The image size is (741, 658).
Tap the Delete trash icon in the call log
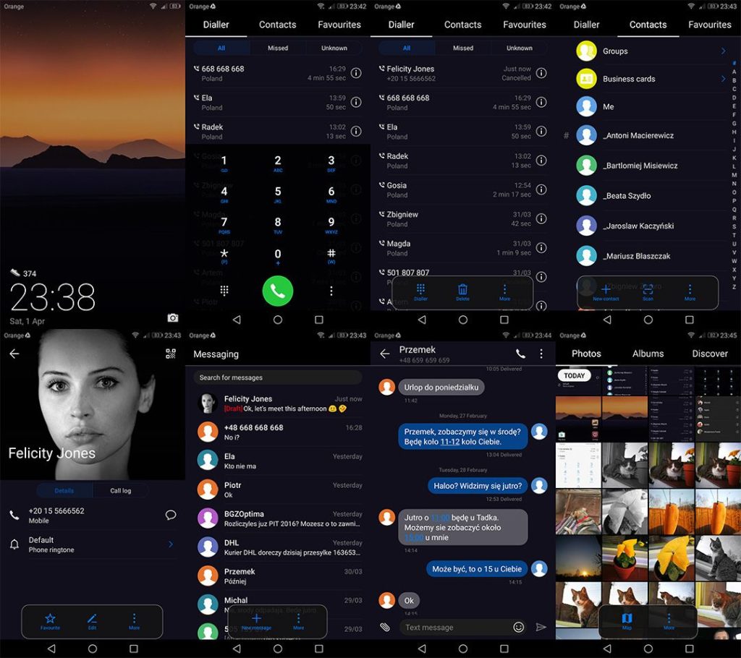[462, 291]
